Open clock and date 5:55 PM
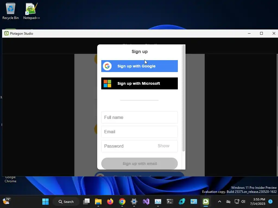Screen dimensions: 278x208 (257, 201)
